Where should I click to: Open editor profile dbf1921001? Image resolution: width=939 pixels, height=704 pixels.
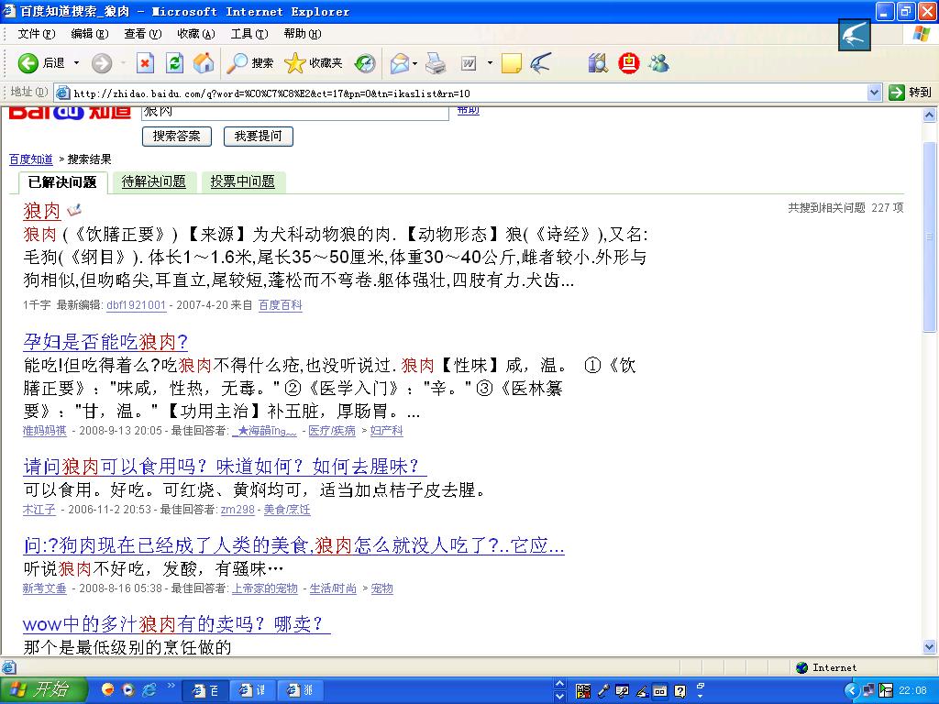pyautogui.click(x=136, y=305)
